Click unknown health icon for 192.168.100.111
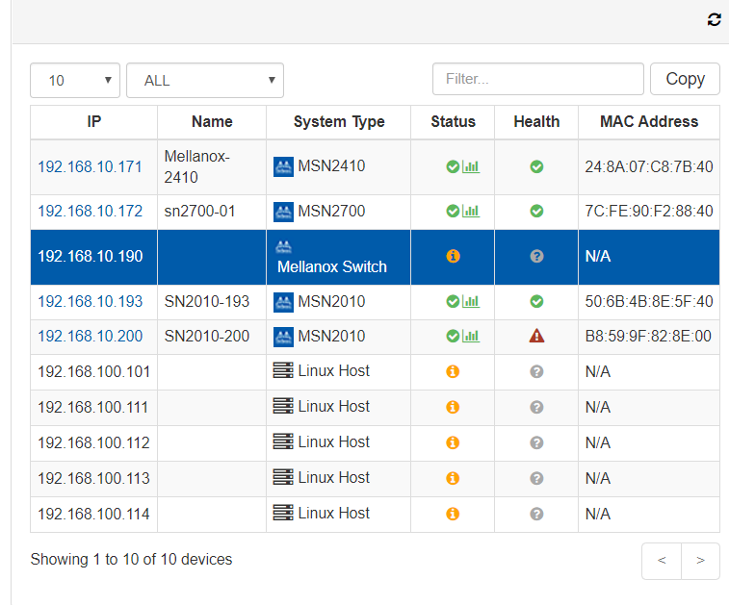Image resolution: width=729 pixels, height=605 pixels. (536, 407)
